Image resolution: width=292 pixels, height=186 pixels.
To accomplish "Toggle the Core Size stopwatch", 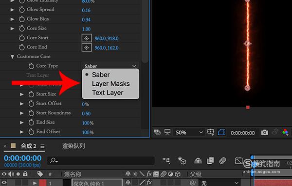I will point(22,29).
